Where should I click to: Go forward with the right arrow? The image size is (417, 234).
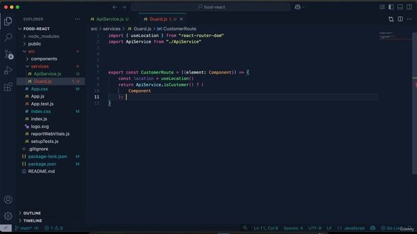tap(124, 7)
